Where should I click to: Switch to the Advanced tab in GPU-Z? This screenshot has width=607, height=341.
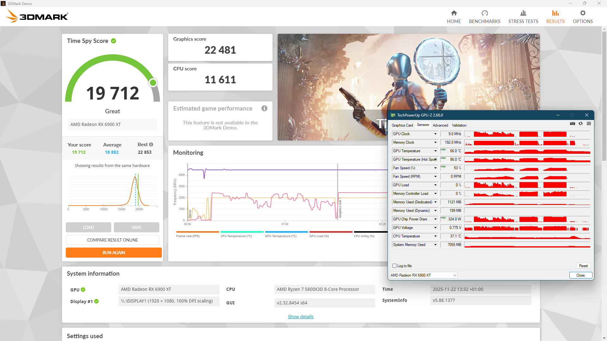click(440, 125)
